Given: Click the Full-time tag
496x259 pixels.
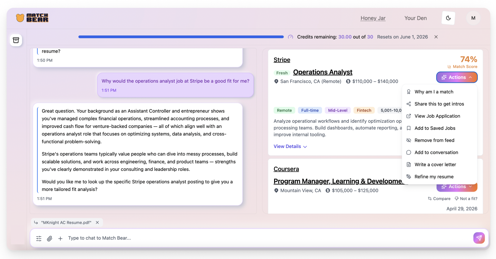Looking at the screenshot, I should tap(310, 110).
